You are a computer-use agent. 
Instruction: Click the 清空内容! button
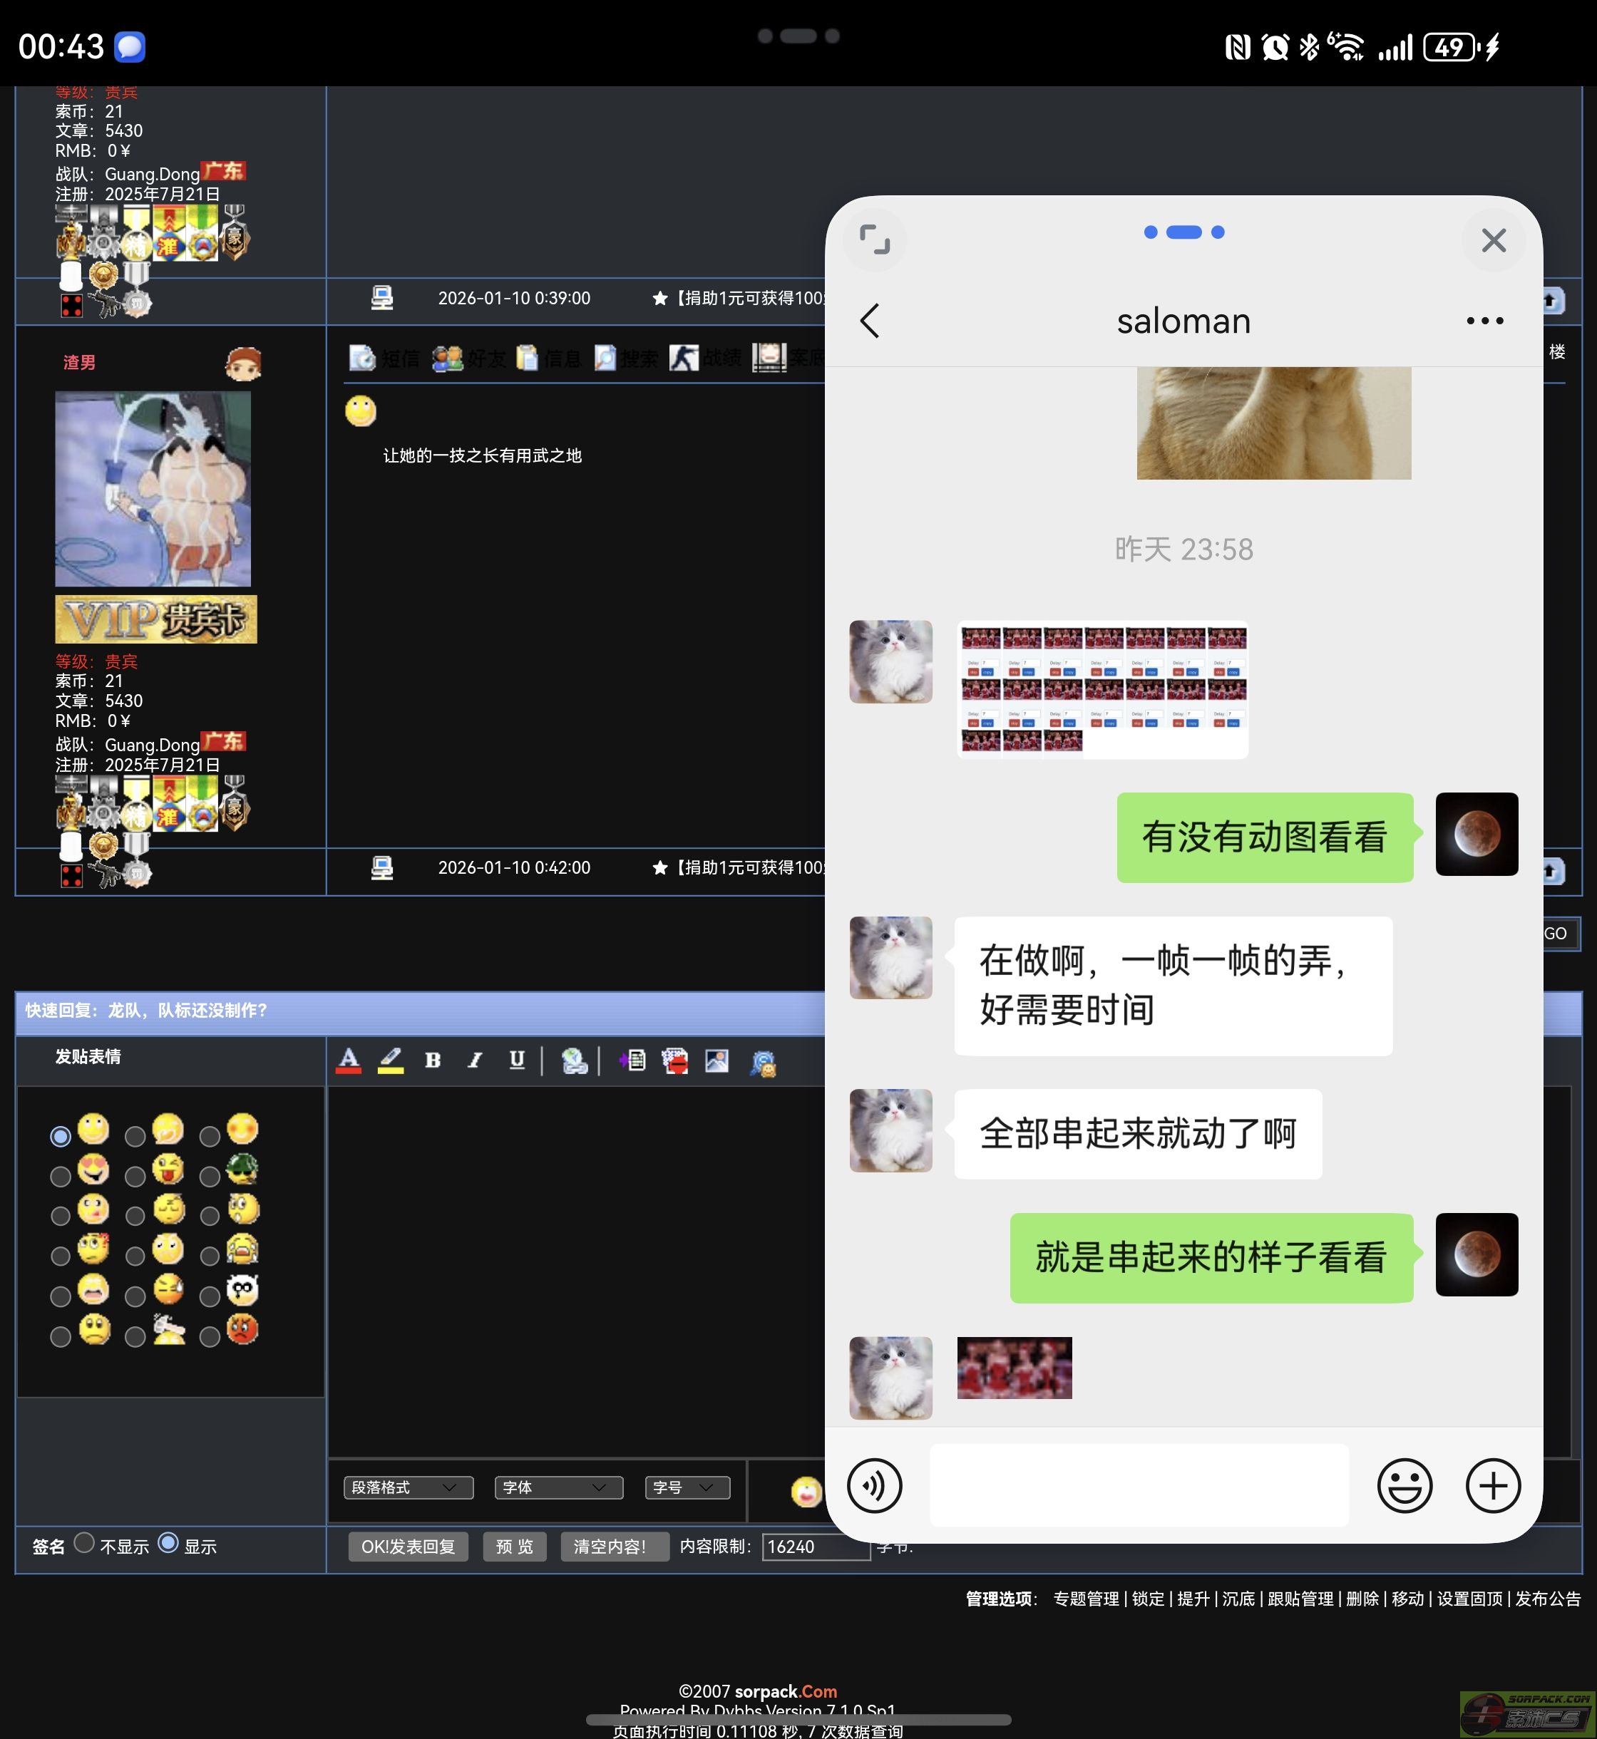point(614,1547)
